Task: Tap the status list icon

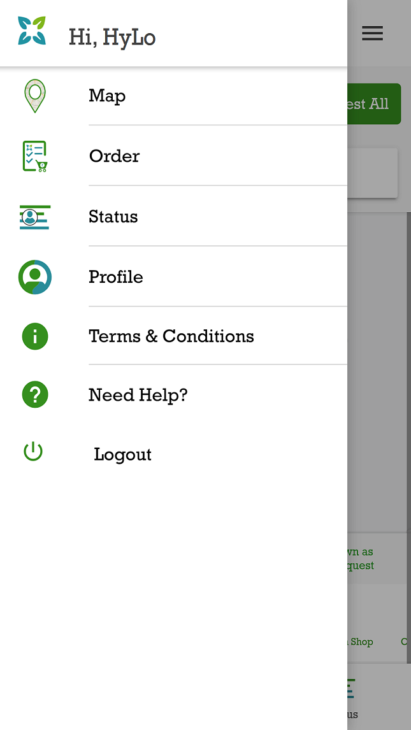Action: pos(34,217)
